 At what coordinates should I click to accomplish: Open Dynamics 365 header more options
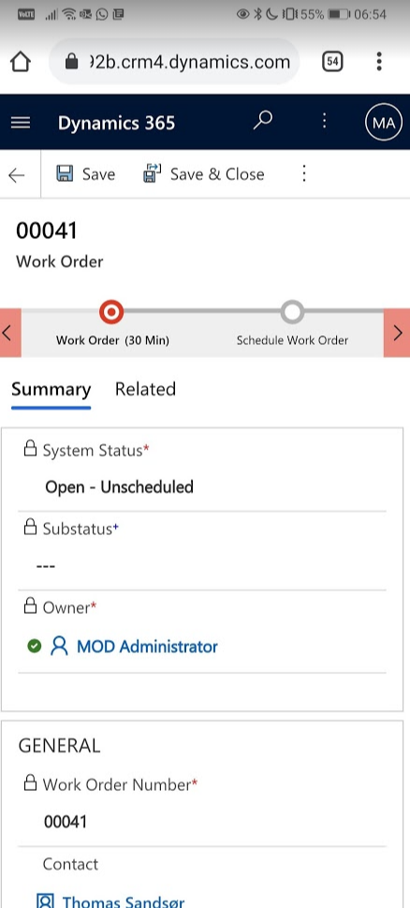click(x=325, y=121)
